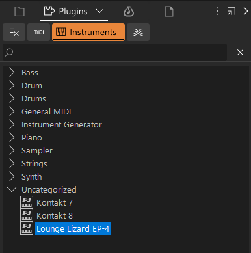Click the Kontakt 8 instrument icon

click(27, 215)
